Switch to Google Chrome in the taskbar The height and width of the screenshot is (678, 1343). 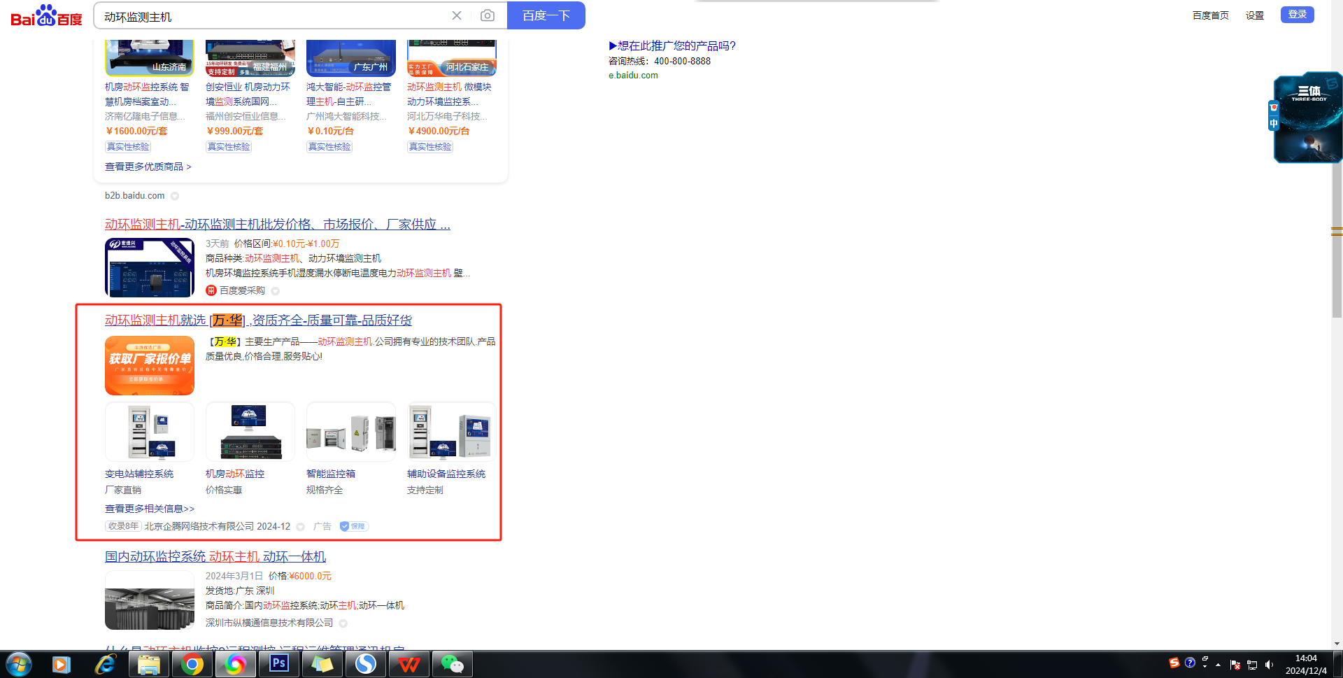click(x=192, y=664)
